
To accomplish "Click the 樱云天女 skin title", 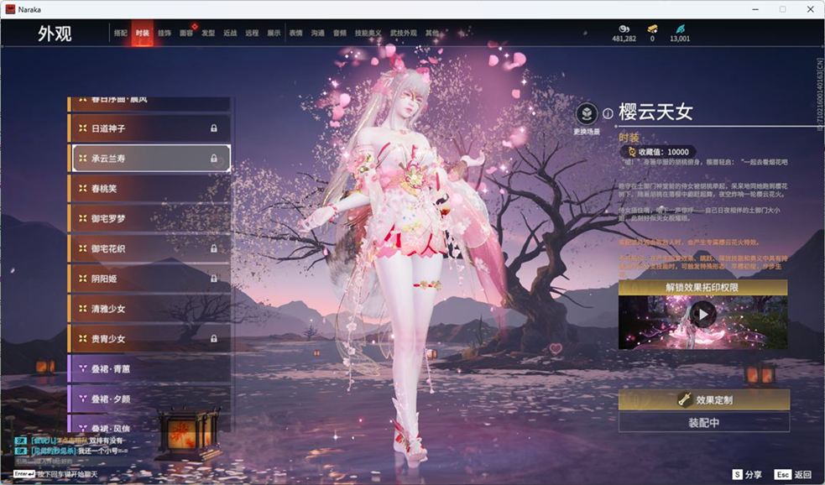I will [655, 112].
